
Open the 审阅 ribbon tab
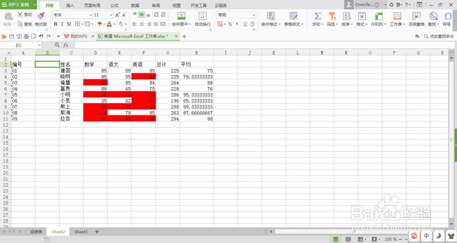[x=156, y=5]
